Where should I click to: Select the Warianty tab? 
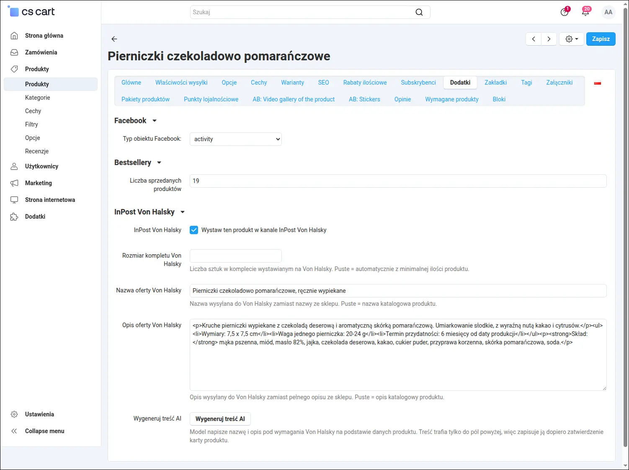point(292,83)
